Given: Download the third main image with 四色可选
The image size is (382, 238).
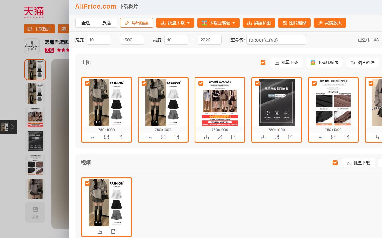Looking at the screenshot, I should 207,137.
